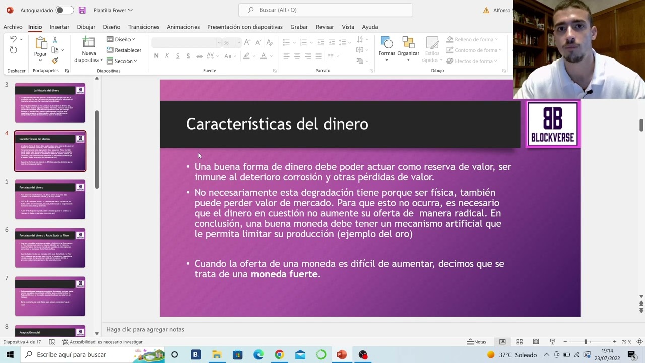Viewport: 645px width, 363px height.
Task: Switch to the Insertar tab
Action: [x=59, y=27]
